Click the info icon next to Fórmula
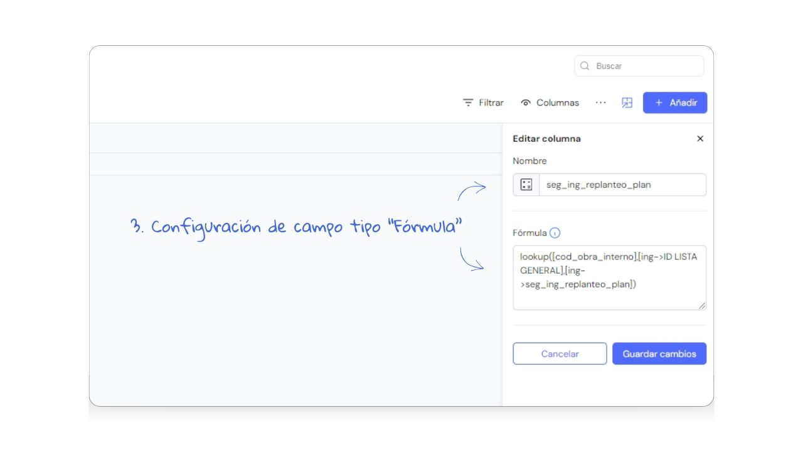Image resolution: width=803 pixels, height=452 pixels. [x=555, y=233]
